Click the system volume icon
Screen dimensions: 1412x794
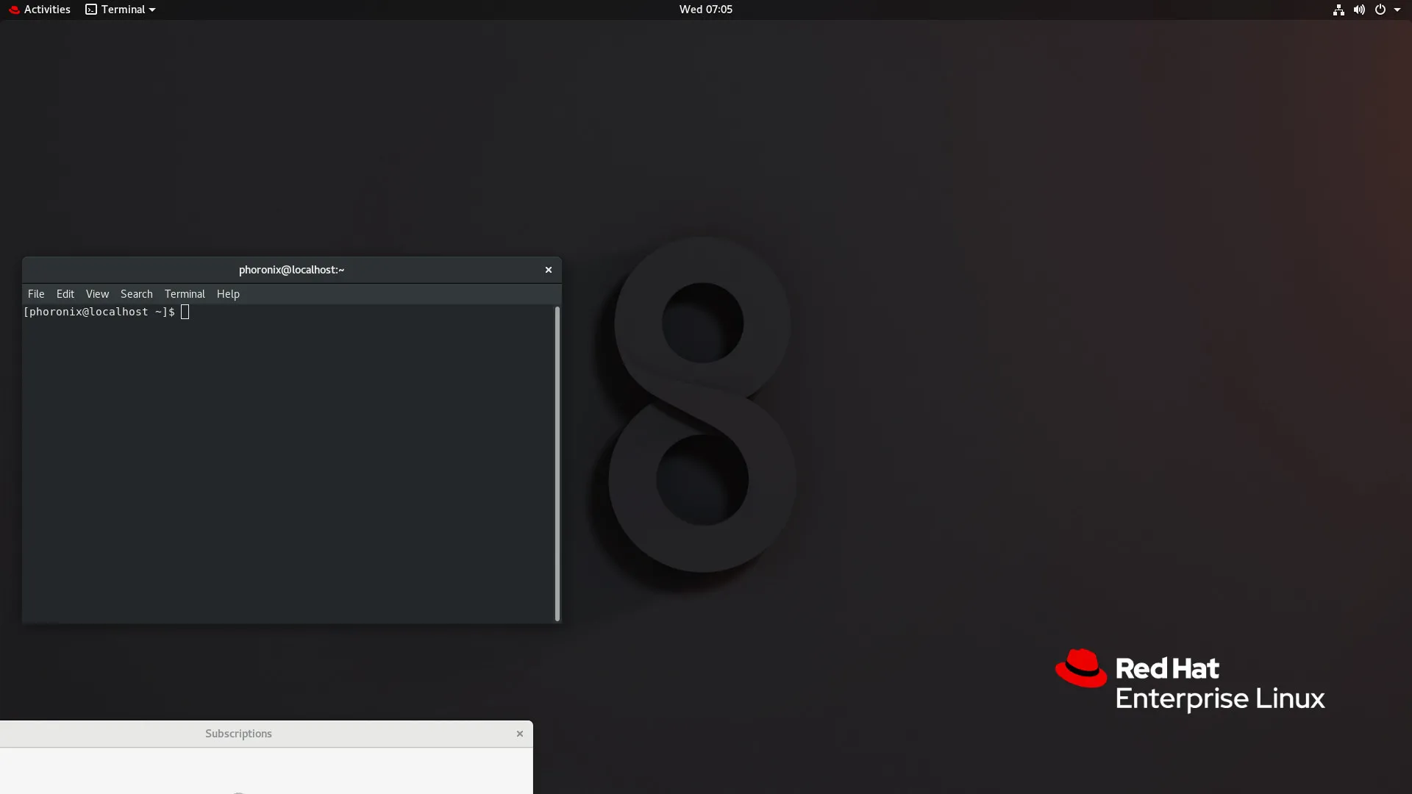click(x=1360, y=9)
